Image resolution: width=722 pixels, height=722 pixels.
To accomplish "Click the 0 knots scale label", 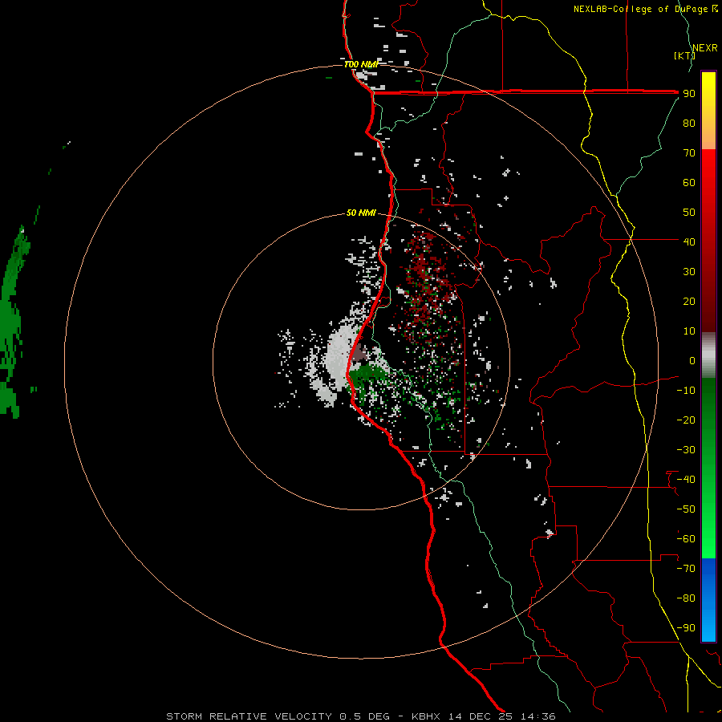I will point(692,361).
